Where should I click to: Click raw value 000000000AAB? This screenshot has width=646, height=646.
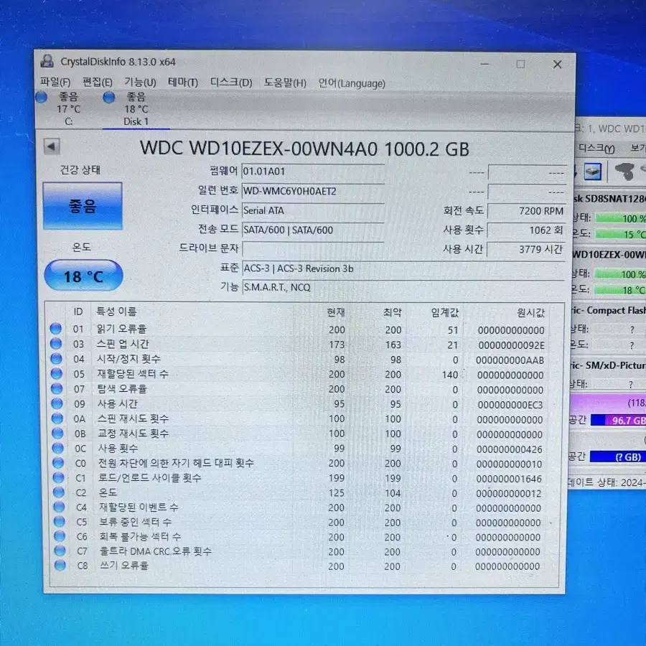(x=510, y=360)
